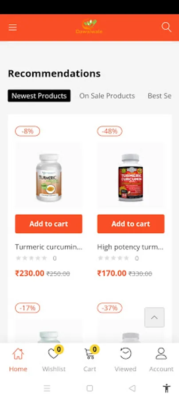Click the scroll-to-top chevron button

[x=154, y=317]
